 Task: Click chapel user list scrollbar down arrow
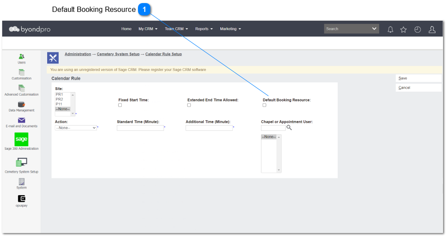(x=279, y=170)
